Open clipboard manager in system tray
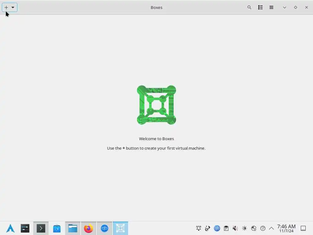 click(x=226, y=228)
